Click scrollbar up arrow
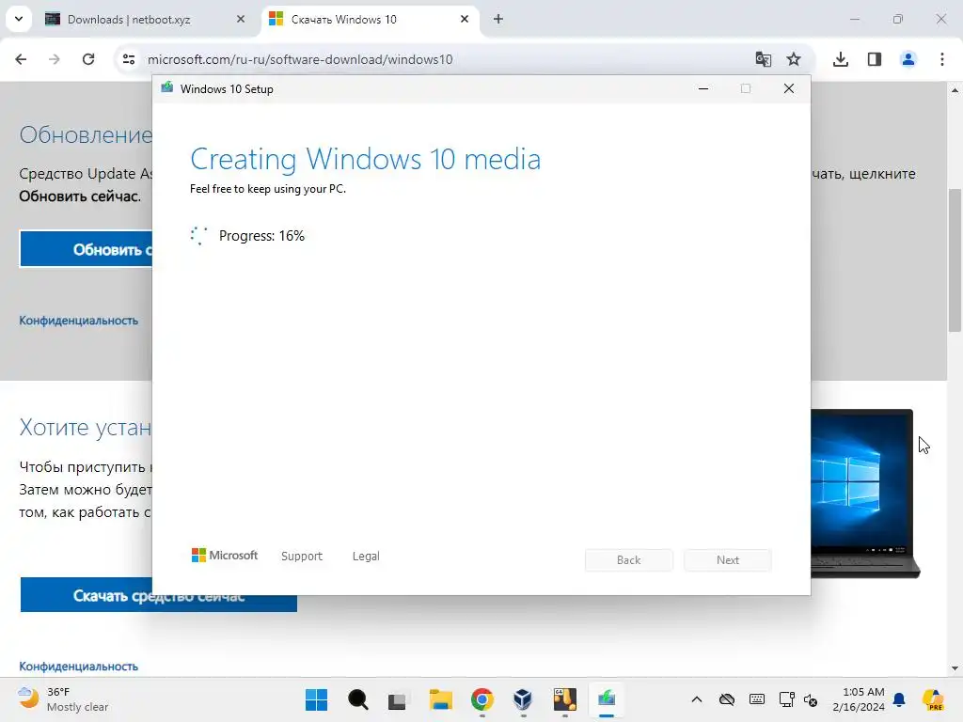The height and width of the screenshot is (722, 963). pyautogui.click(x=955, y=90)
